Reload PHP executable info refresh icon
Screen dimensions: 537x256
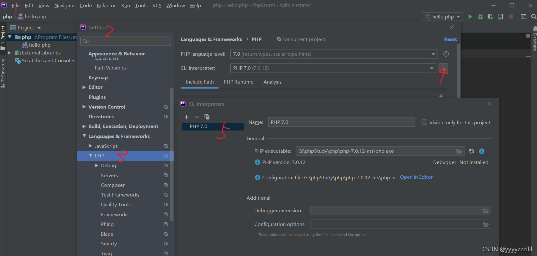pos(472,151)
